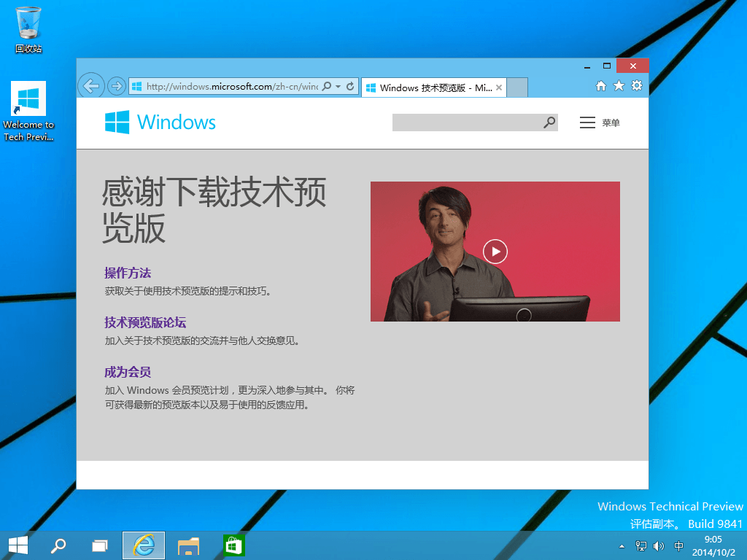The width and height of the screenshot is (747, 560).
Task: Click the website search magnifier icon
Action: click(549, 122)
